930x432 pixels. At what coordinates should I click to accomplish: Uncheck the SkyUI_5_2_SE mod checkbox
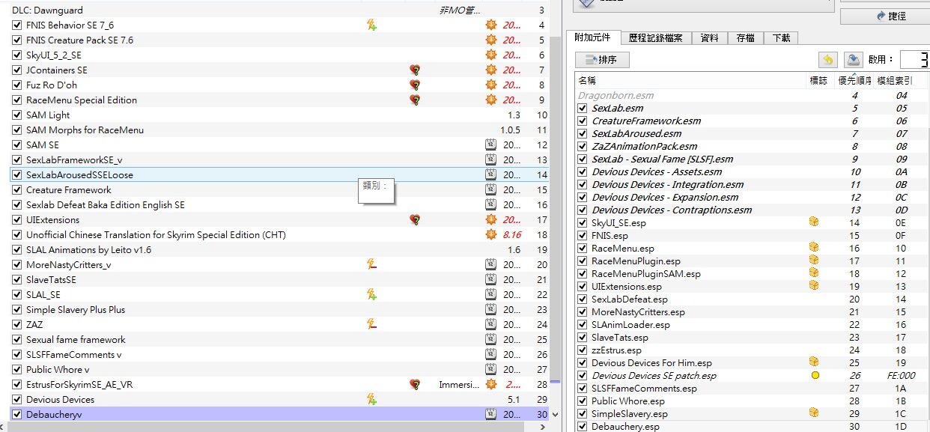click(17, 55)
